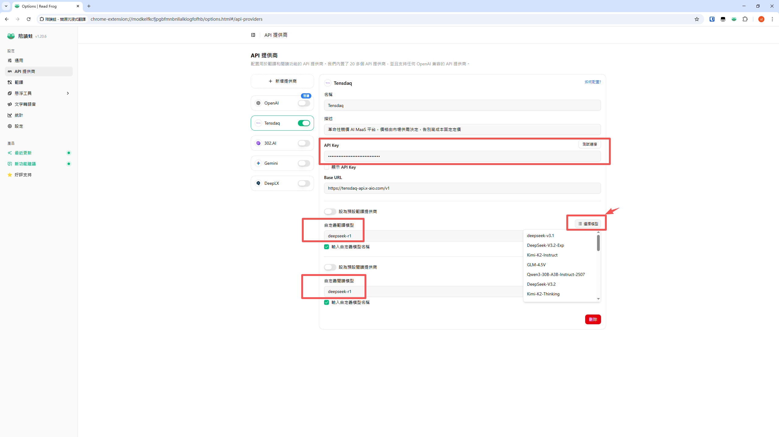This screenshot has height=437, width=779.
Task: Expand the 懸浮工具 sidebar submenu
Action: pyautogui.click(x=68, y=93)
